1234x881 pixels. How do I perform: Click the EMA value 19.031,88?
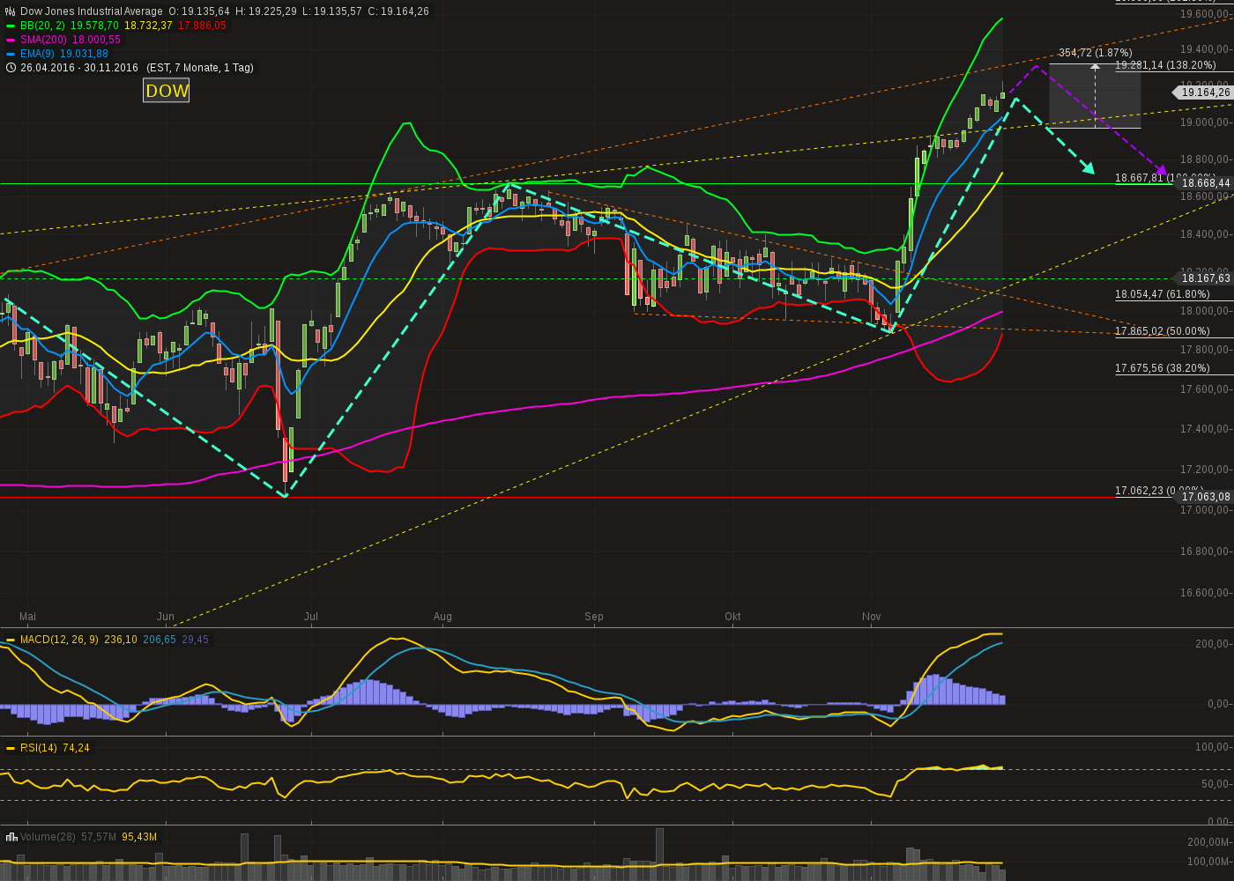[84, 54]
